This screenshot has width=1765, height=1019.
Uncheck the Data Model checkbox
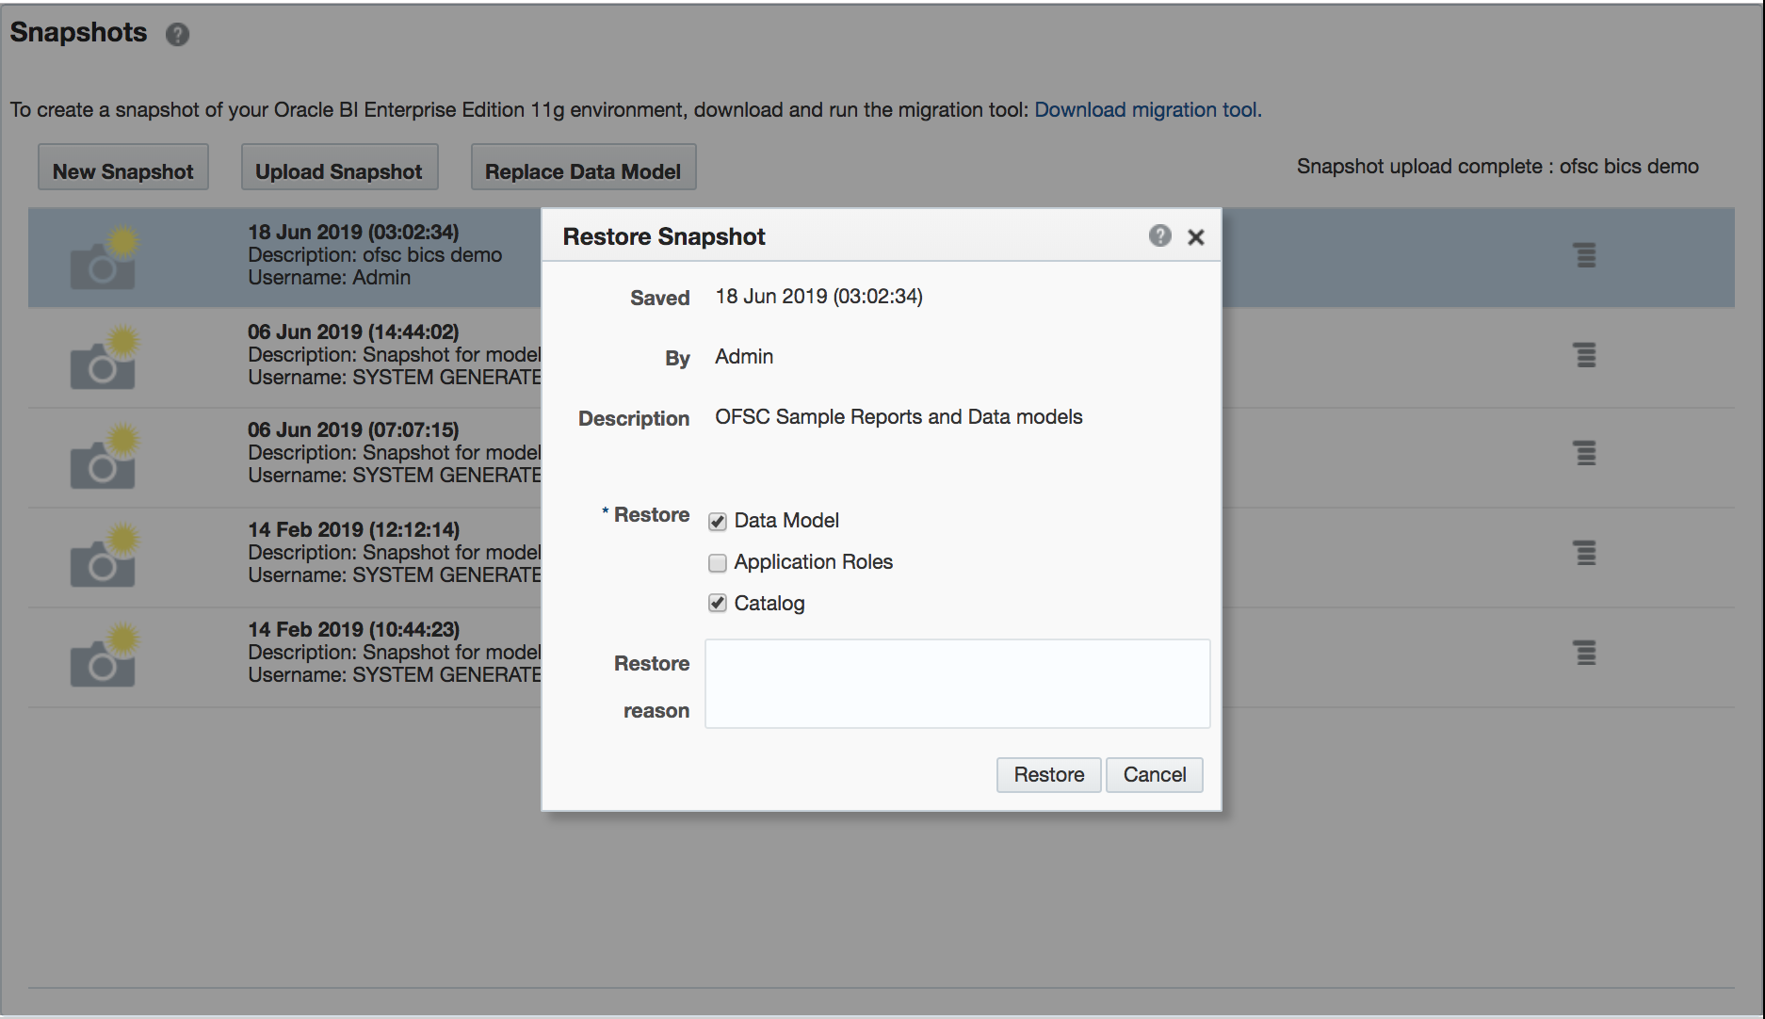tap(718, 522)
